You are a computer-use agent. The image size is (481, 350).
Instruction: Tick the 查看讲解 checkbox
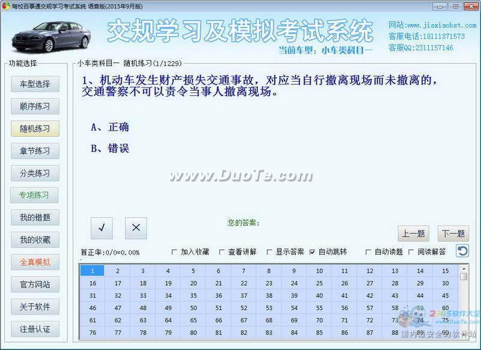pos(222,252)
